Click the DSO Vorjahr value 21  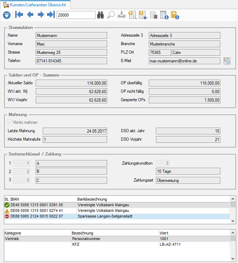(188, 139)
